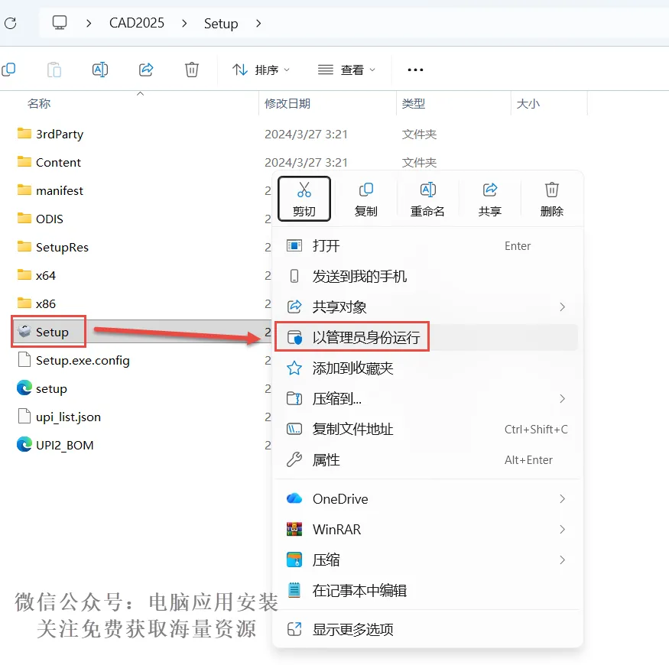
Task: Expand the 共享对象 submenu
Action: tap(562, 307)
